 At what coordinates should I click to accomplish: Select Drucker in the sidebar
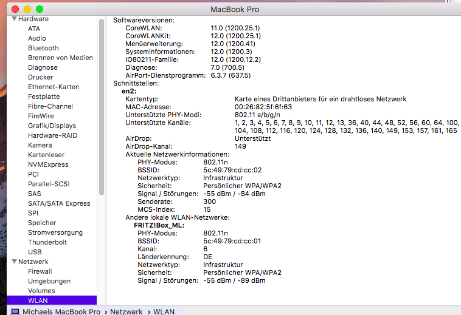[x=40, y=77]
